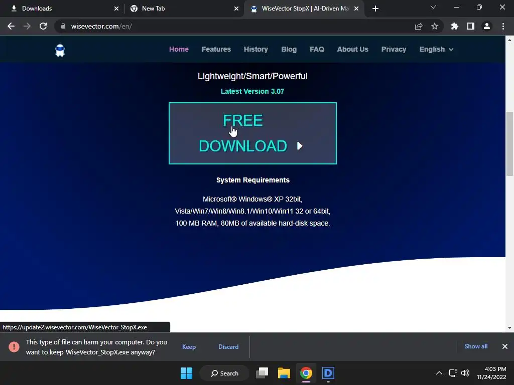
Task: Dismiss the download bar
Action: 505,346
